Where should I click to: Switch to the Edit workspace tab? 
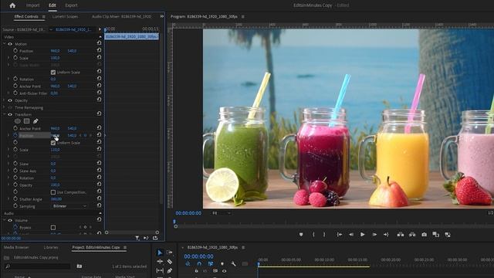pyautogui.click(x=52, y=5)
